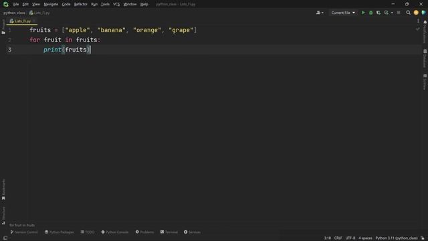Toggle read-only lock icon in status bar

[x=423, y=238]
